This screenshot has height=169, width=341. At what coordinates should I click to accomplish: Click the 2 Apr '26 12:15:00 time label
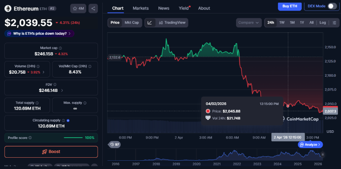pyautogui.click(x=288, y=137)
